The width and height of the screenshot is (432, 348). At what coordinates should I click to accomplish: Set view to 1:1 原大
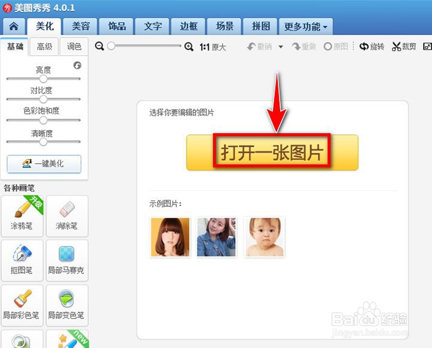212,47
